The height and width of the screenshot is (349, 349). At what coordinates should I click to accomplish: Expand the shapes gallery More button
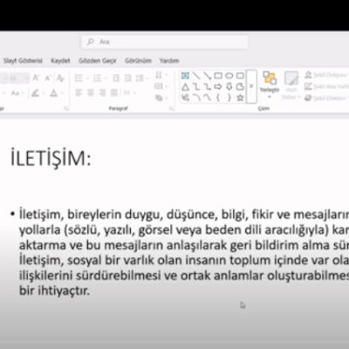251,86
